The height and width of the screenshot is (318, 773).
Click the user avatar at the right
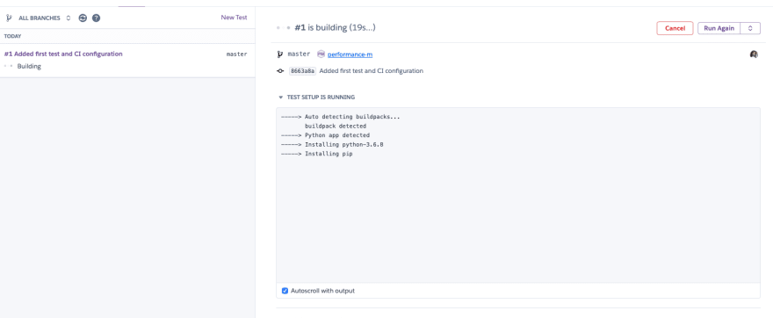click(754, 54)
